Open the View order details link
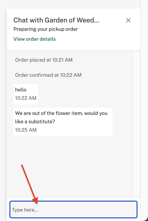The image size is (148, 221). coord(35,39)
